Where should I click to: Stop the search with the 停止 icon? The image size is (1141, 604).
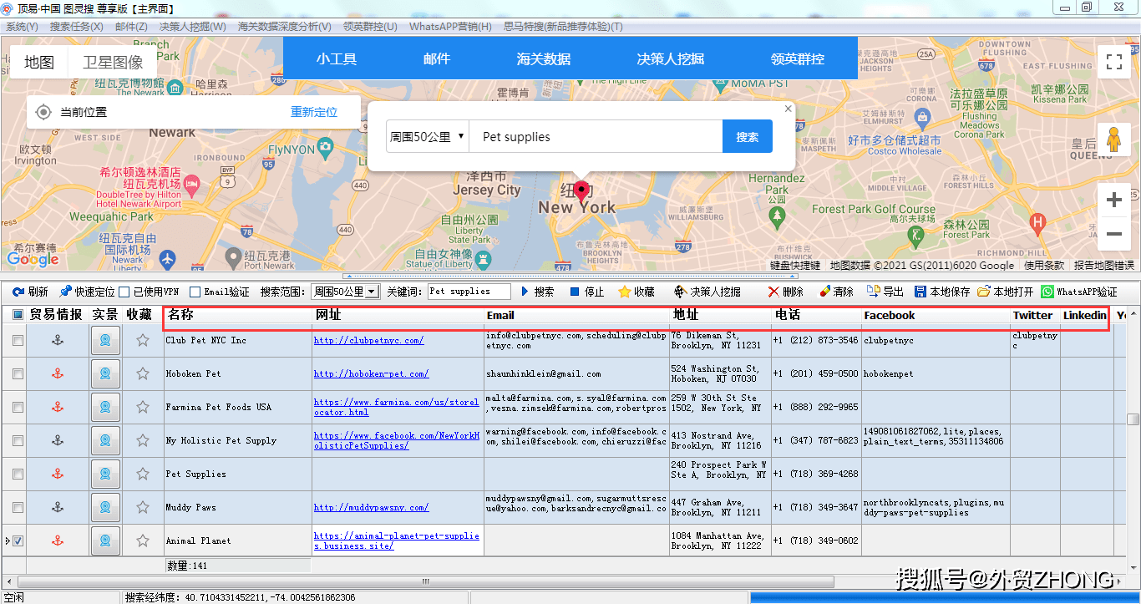tap(575, 292)
